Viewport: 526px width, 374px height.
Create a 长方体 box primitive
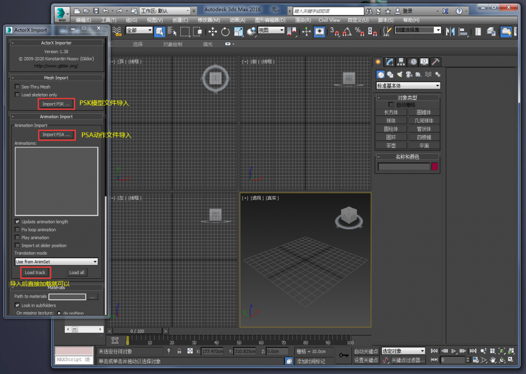tap(391, 113)
